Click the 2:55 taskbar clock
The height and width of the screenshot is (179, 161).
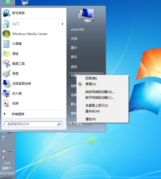[x=7, y=163]
